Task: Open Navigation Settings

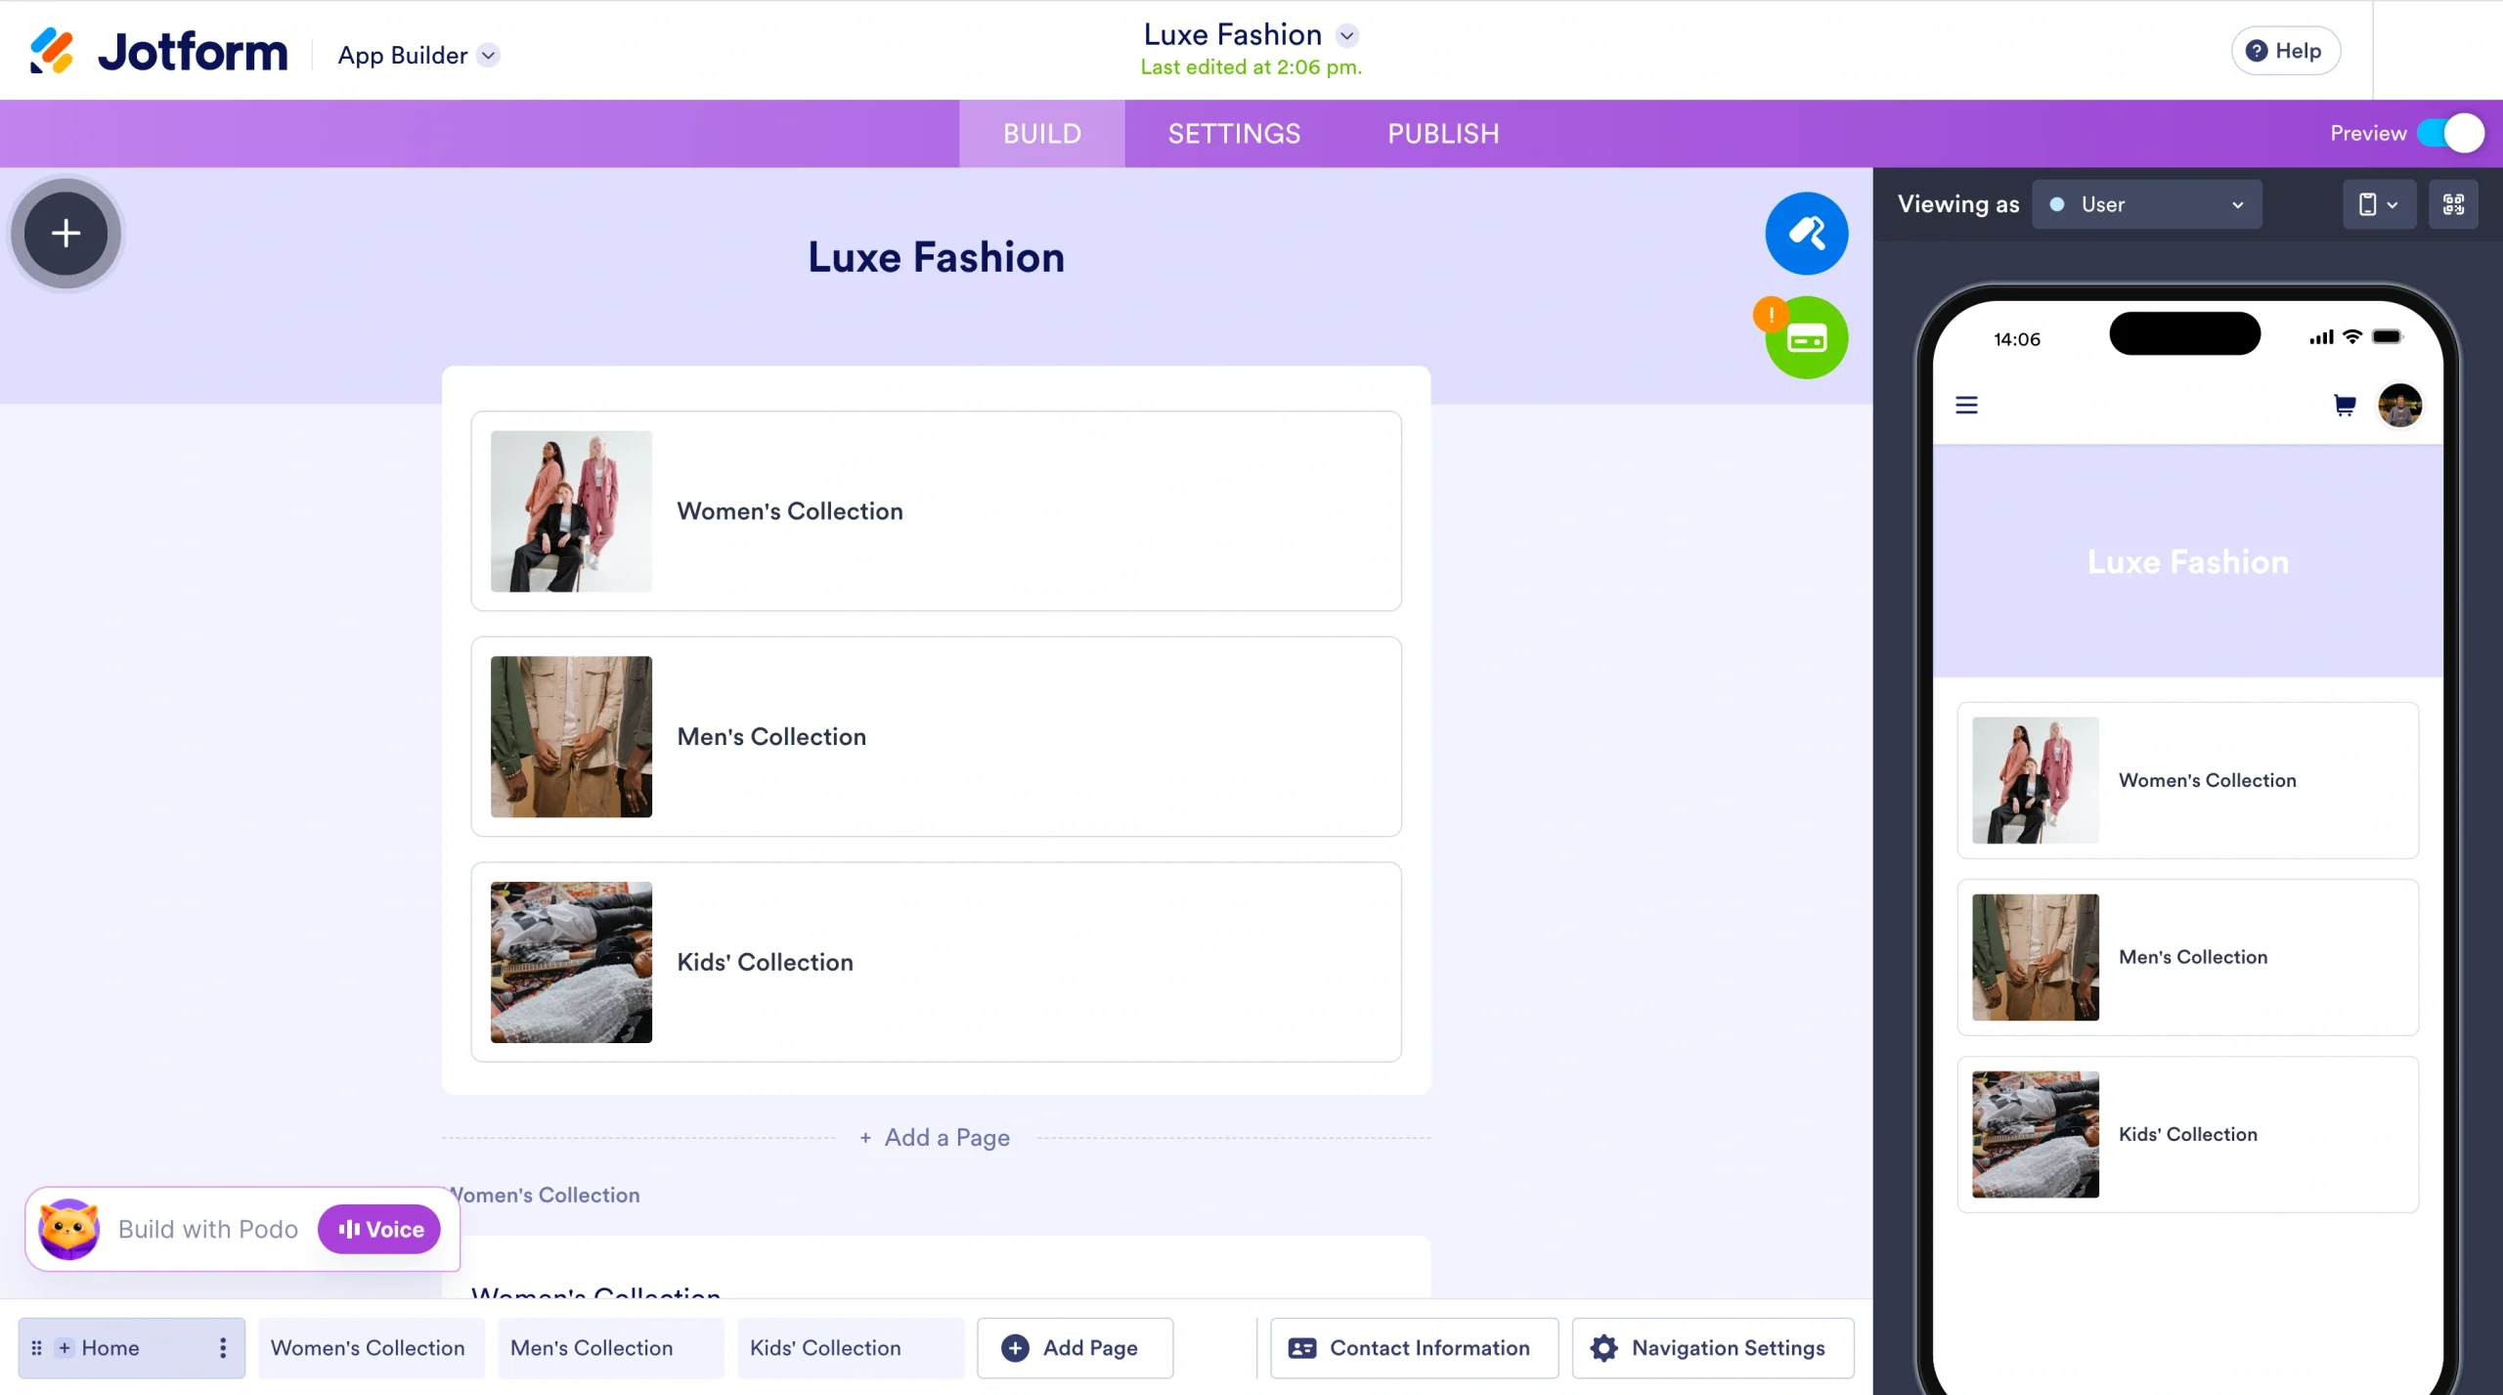Action: coord(1712,1348)
